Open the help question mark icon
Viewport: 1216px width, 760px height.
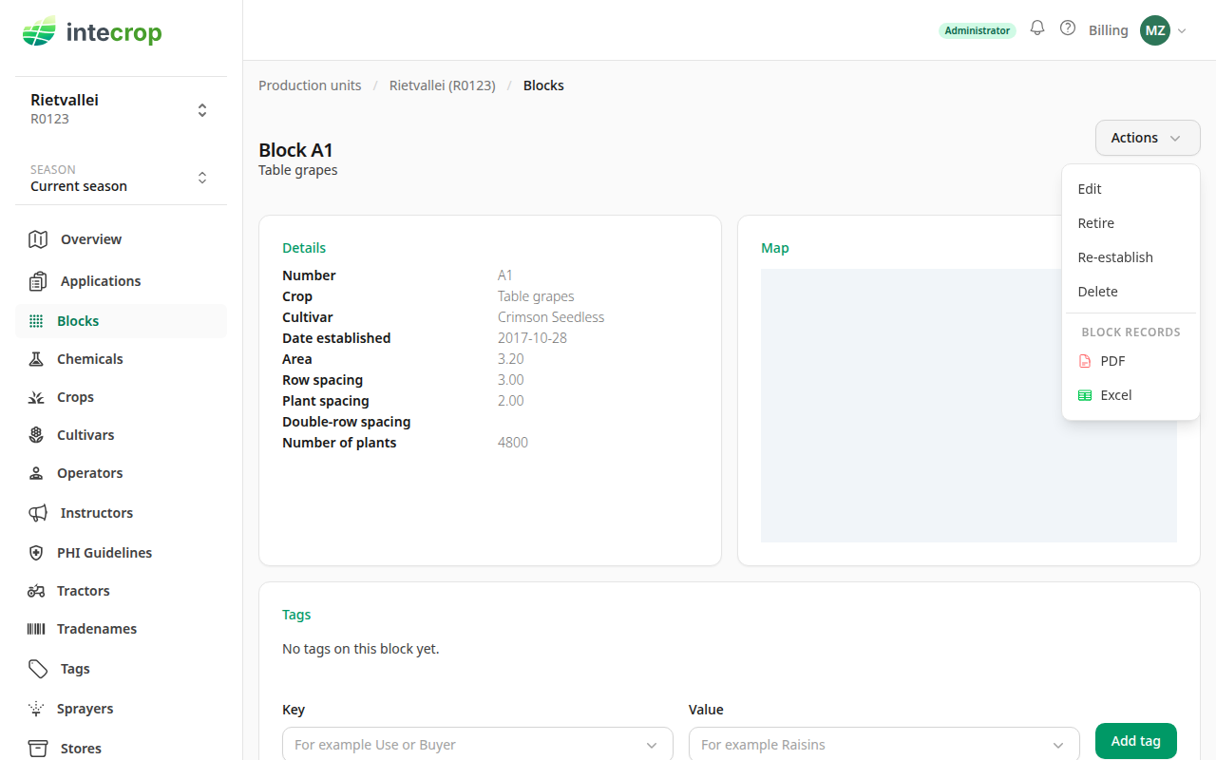coord(1068,28)
